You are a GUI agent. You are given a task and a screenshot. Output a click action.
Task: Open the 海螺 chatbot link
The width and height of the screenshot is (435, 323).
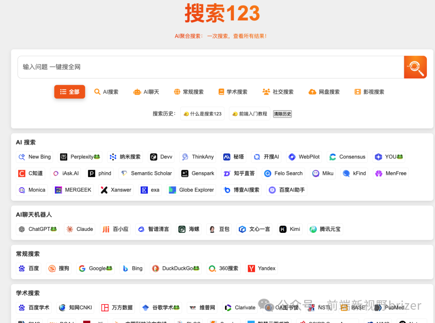click(x=189, y=229)
